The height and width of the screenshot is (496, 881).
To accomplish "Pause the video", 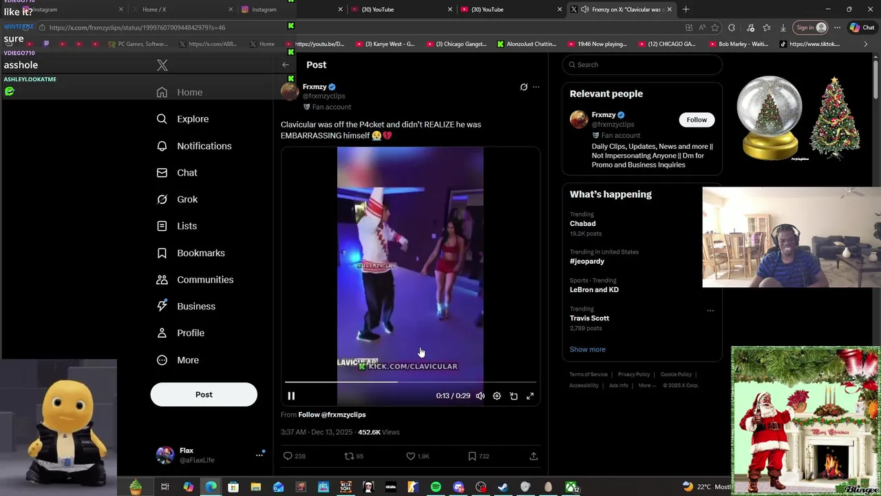I will (291, 396).
